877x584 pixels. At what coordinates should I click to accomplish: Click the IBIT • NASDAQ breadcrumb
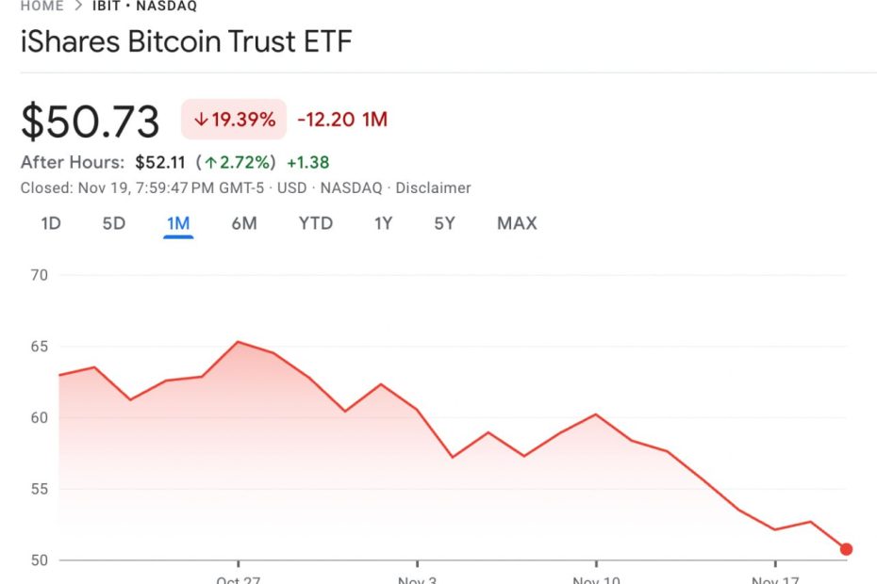(x=144, y=6)
